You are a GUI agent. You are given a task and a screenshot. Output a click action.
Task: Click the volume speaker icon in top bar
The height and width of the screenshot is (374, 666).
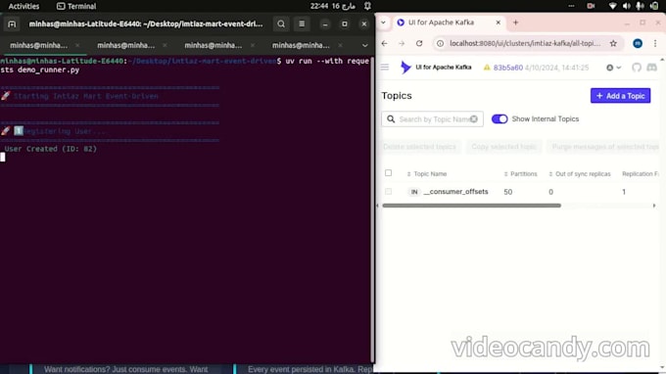click(626, 6)
